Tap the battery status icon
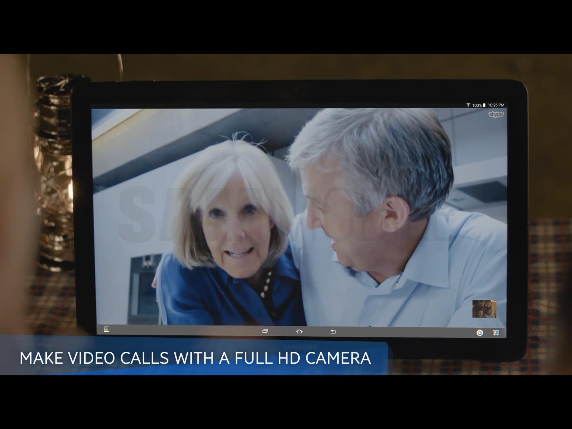 484,105
